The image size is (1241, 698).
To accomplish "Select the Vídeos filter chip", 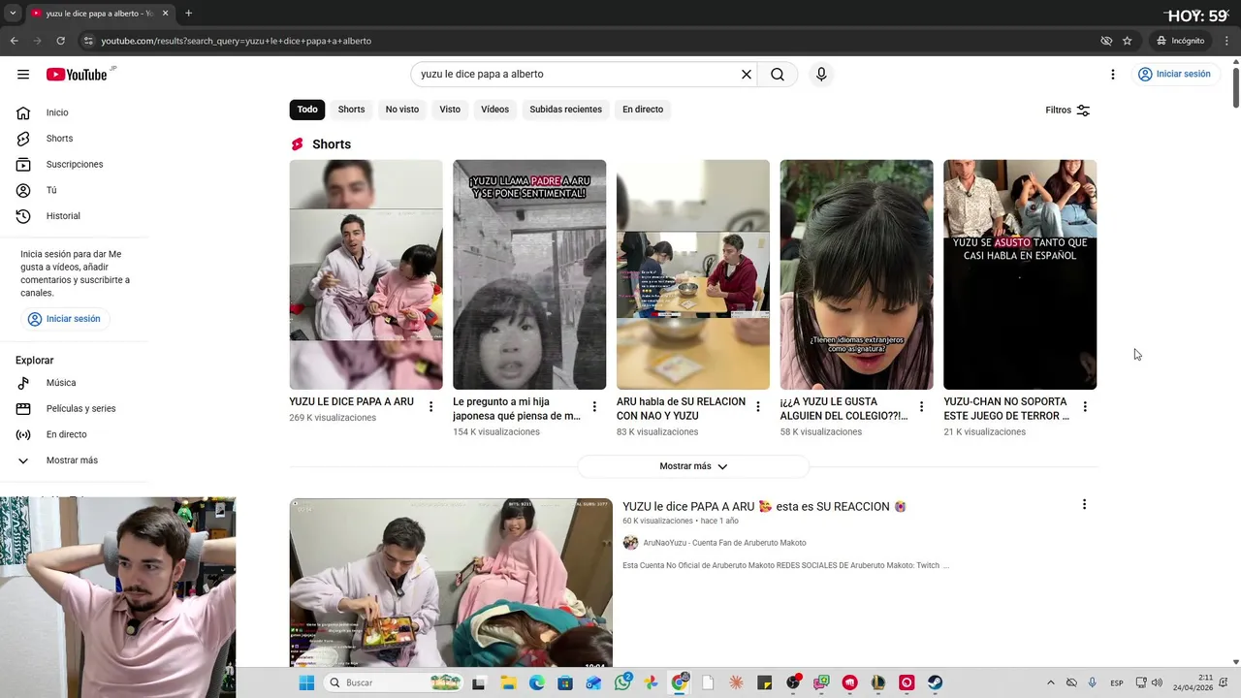I will (494, 110).
